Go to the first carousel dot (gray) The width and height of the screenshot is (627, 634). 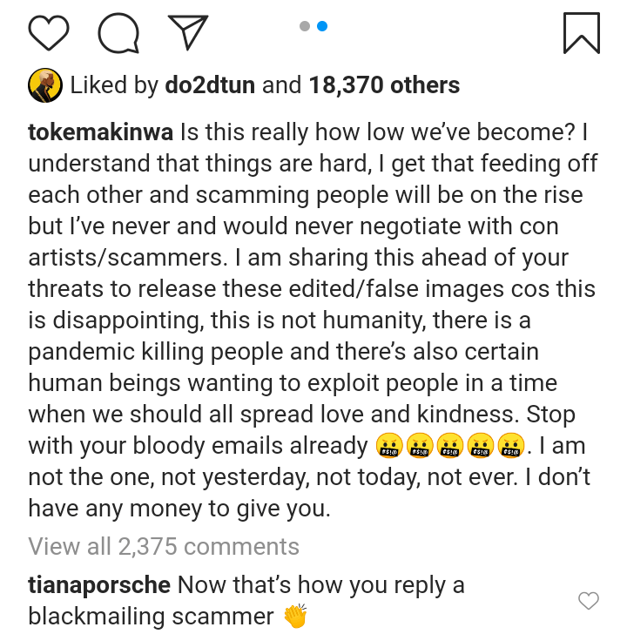point(305,26)
